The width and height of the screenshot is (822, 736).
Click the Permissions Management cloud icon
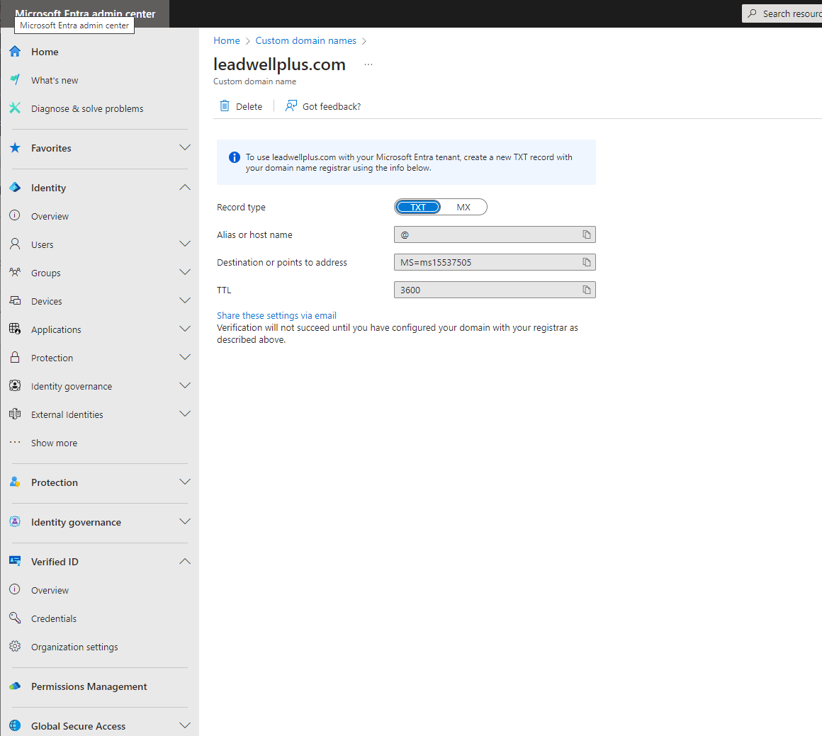tap(15, 686)
